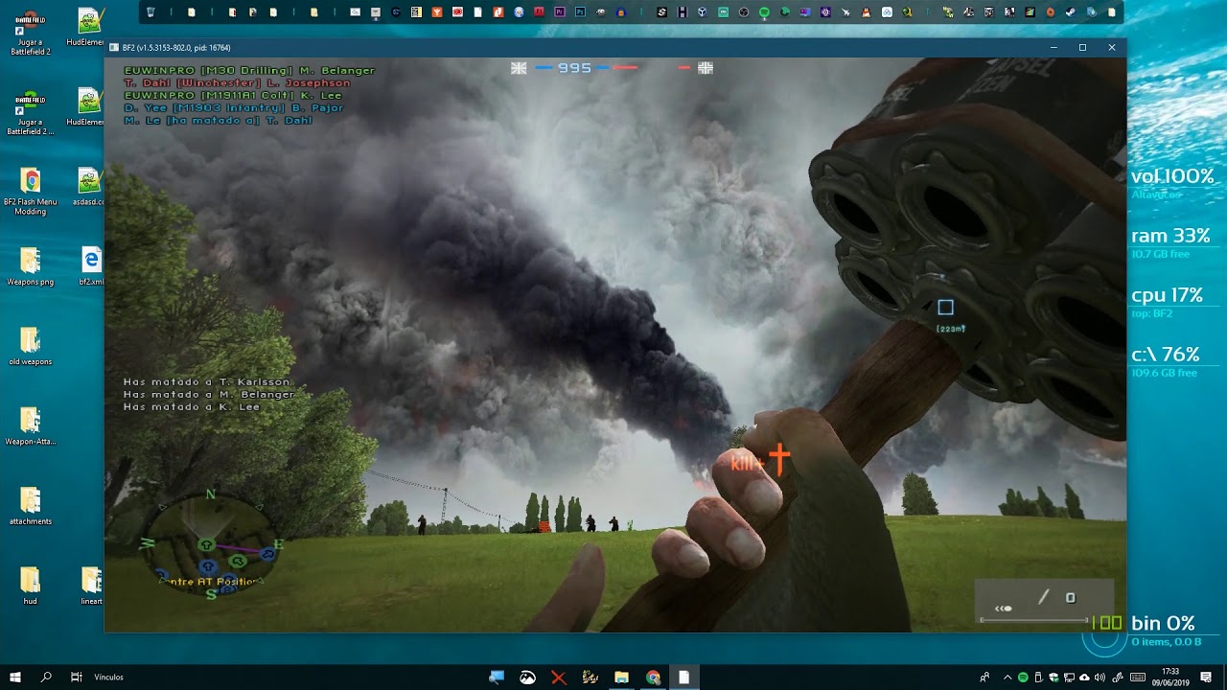Click the 'cpu 17%' widget text

click(x=1167, y=295)
